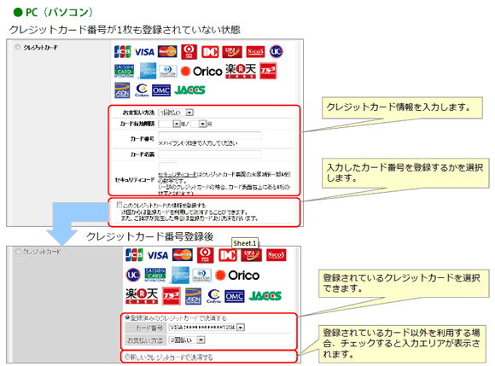
Task: Click the Diners Club logo in the unregistered-card form
Action: [x=168, y=72]
